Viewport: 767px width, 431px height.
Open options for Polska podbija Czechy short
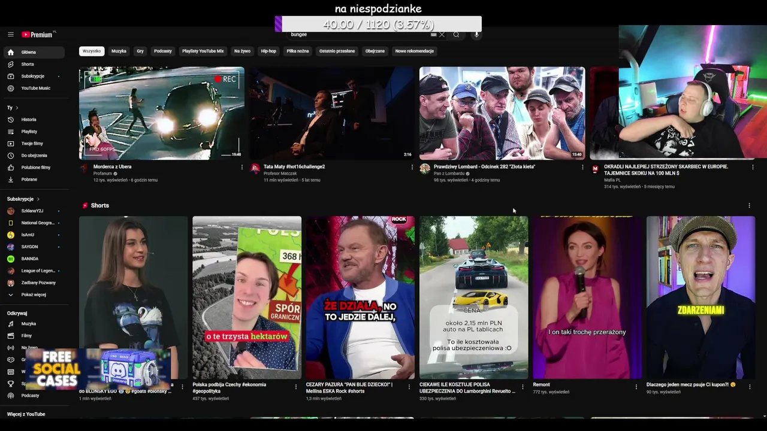point(295,387)
